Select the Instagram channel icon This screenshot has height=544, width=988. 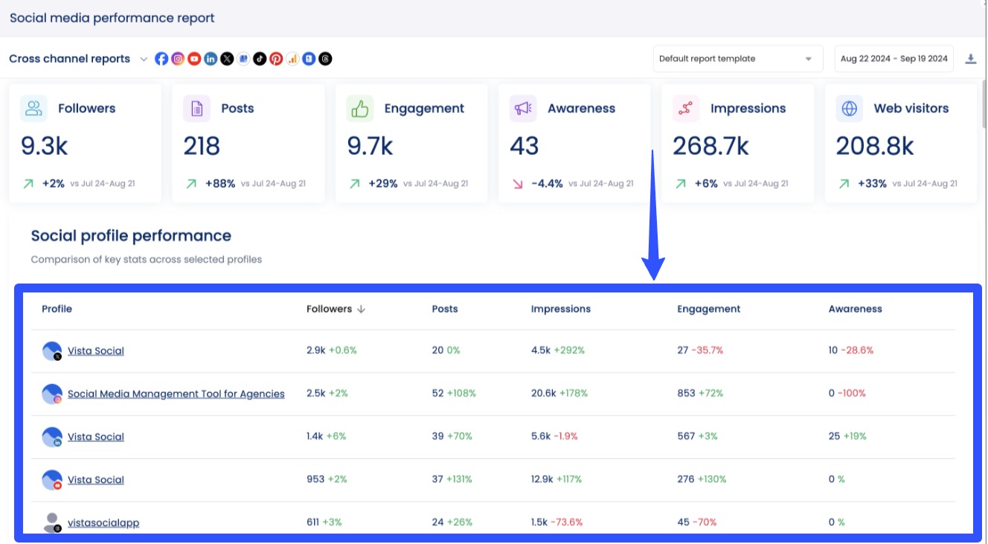(x=178, y=58)
